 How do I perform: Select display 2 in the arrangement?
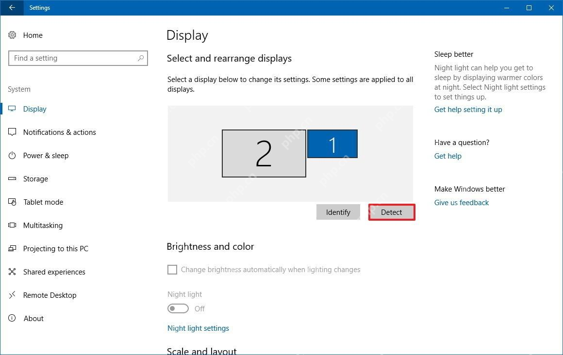point(264,153)
